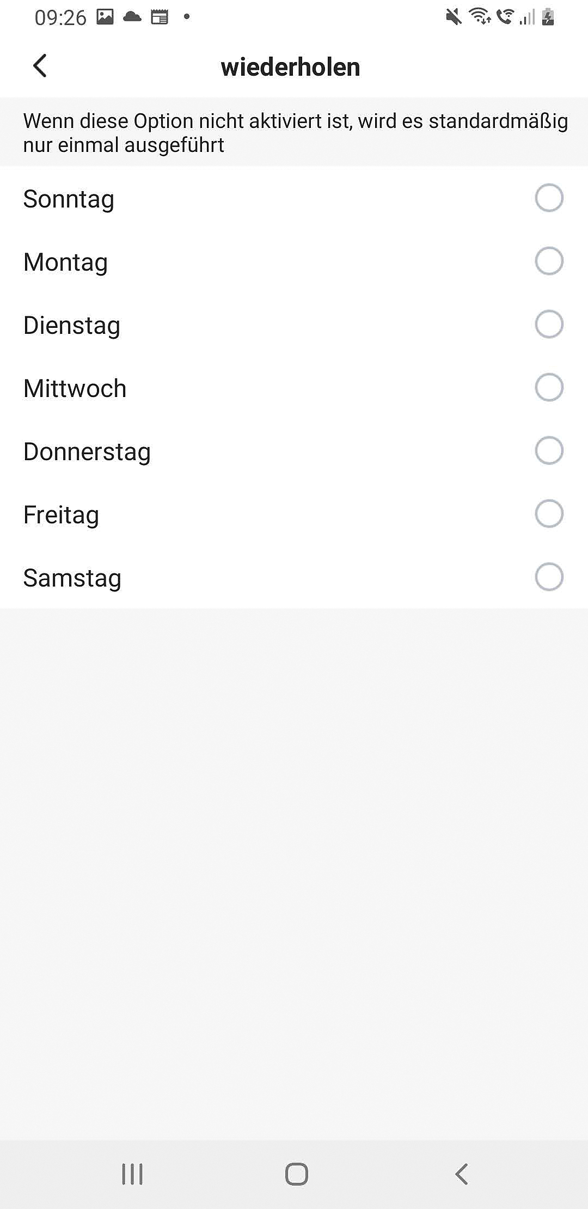Image resolution: width=588 pixels, height=1209 pixels.
Task: Tap the calendar notification icon
Action: [x=160, y=17]
